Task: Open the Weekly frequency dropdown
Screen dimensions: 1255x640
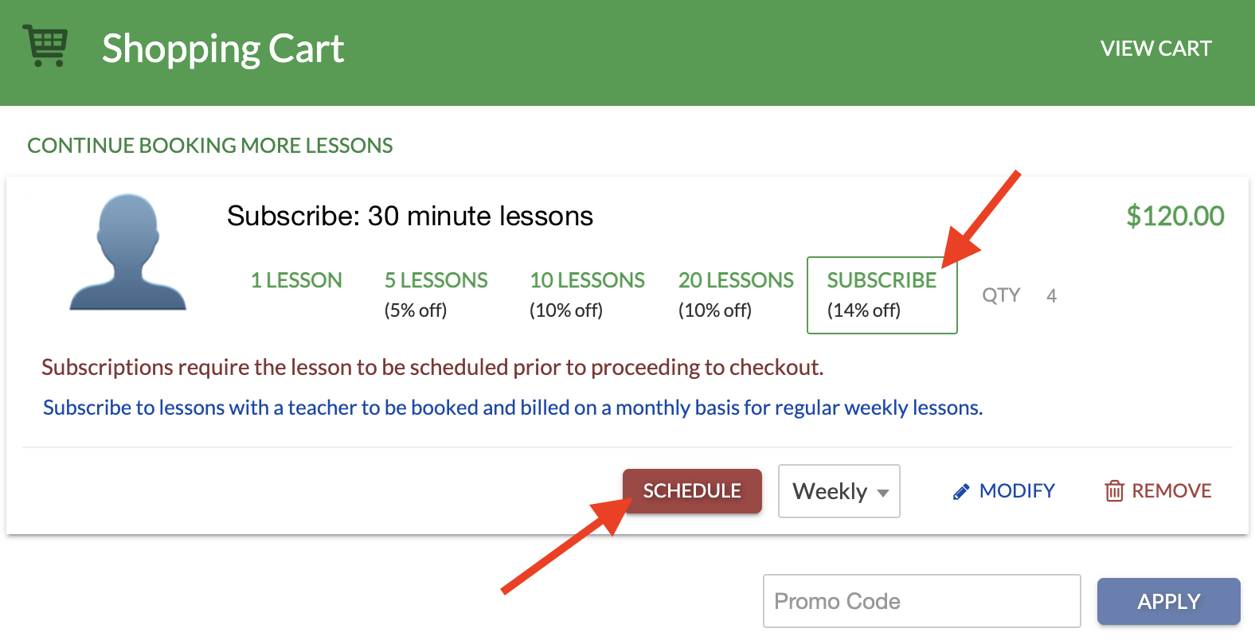Action: [x=839, y=491]
